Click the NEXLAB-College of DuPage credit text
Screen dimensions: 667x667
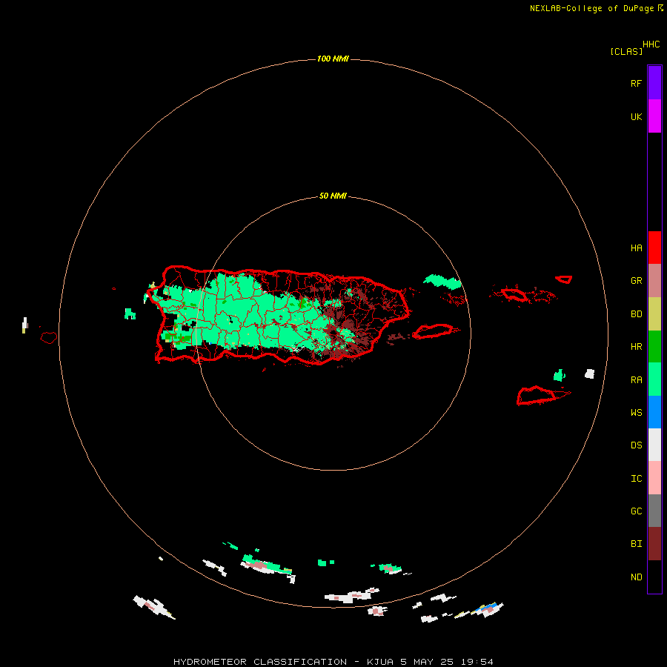click(591, 8)
